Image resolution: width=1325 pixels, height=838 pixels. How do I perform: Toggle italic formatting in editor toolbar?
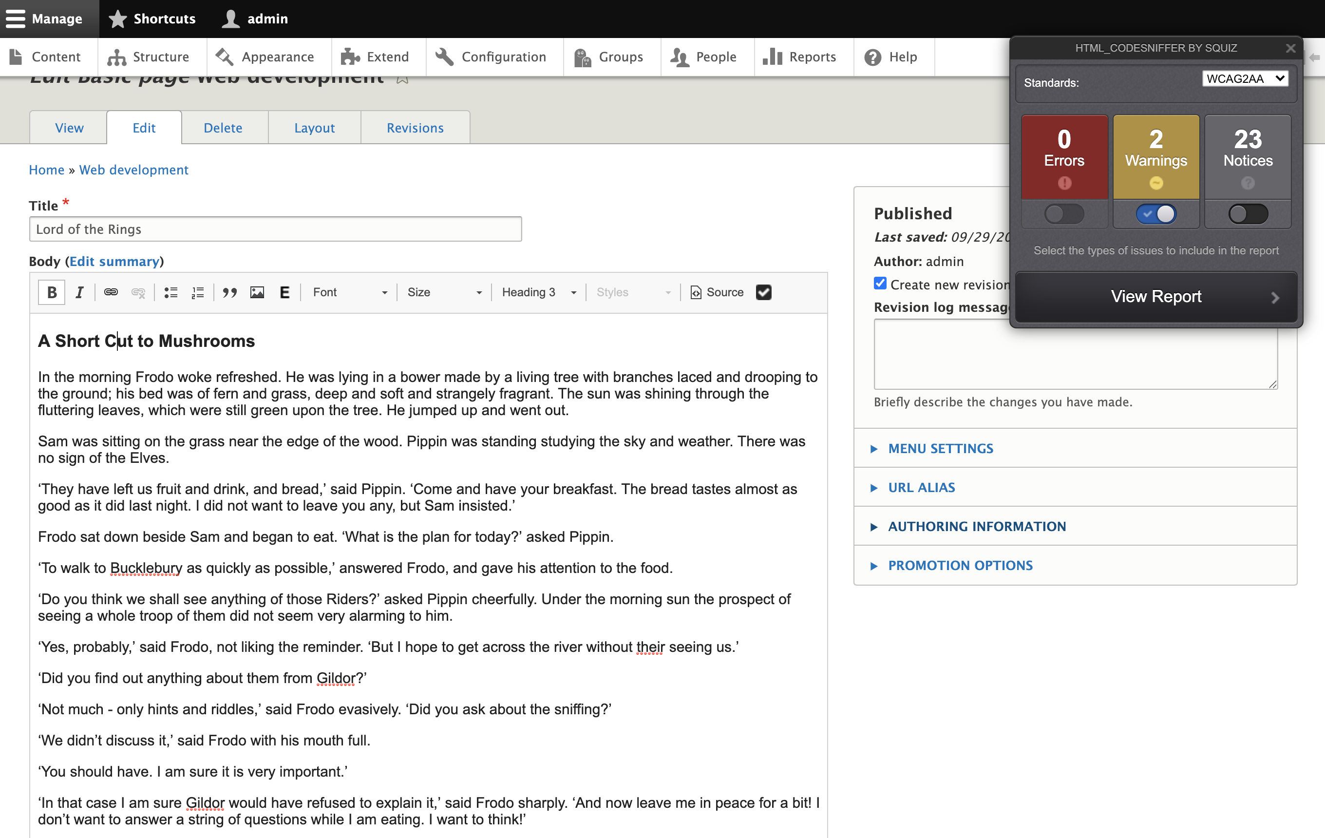(79, 292)
